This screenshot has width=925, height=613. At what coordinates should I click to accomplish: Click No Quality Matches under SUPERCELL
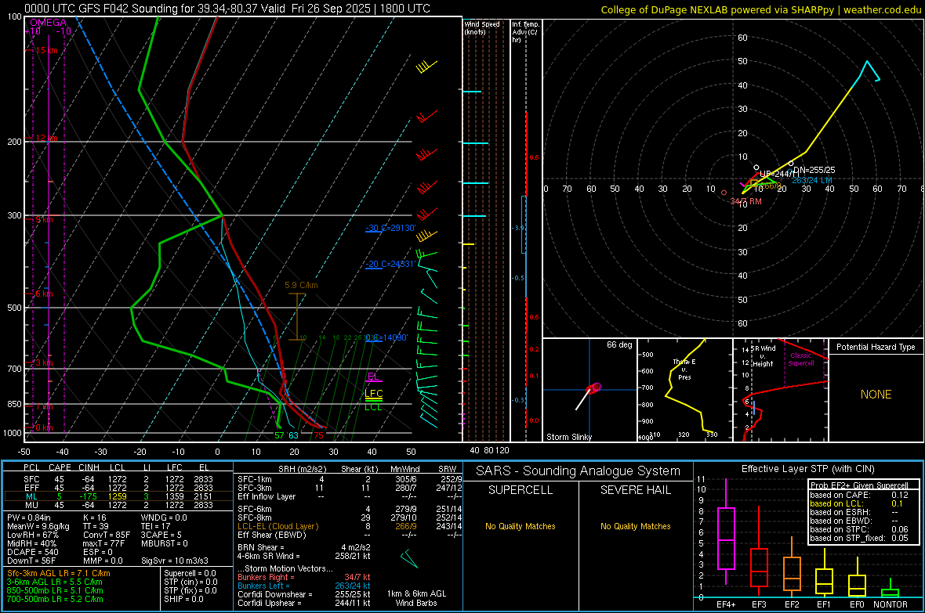click(521, 526)
